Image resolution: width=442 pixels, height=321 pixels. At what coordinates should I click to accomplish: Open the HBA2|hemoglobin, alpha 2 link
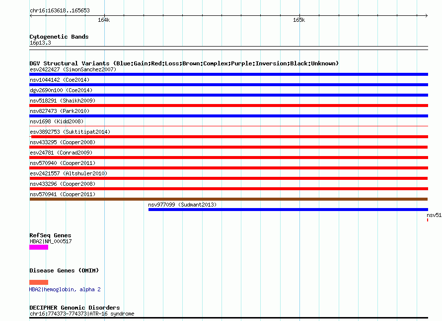click(65, 289)
